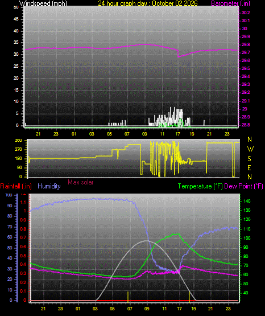Click the 100 value on humidity axis
Screen dimensions: 265x316
coord(9,195)
